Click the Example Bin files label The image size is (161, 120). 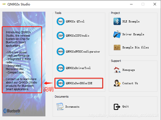coord(135,47)
